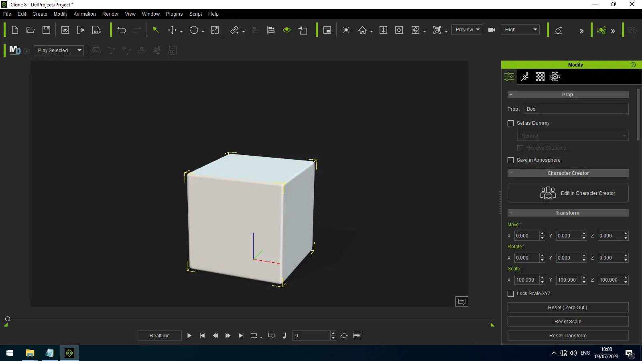642x361 pixels.
Task: Select the Move object tool
Action: pyautogui.click(x=172, y=30)
